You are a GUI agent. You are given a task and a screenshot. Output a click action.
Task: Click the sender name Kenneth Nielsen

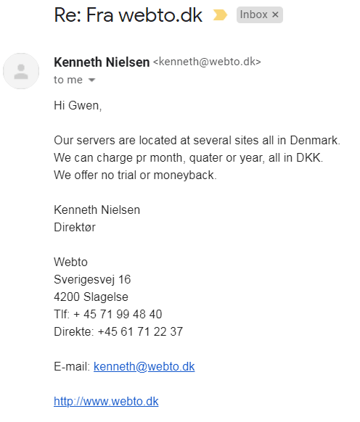102,62
